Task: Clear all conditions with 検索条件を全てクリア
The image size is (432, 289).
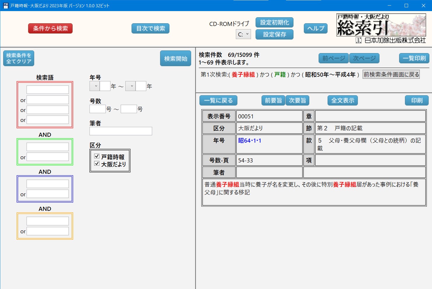Action: coord(19,58)
